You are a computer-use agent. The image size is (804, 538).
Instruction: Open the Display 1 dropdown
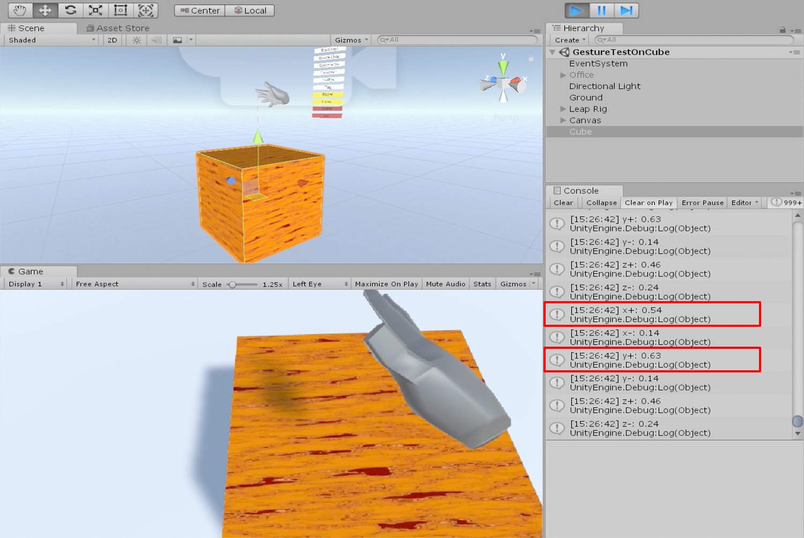point(36,284)
